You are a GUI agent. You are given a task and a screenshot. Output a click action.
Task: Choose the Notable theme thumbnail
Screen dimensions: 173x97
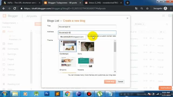86,62
